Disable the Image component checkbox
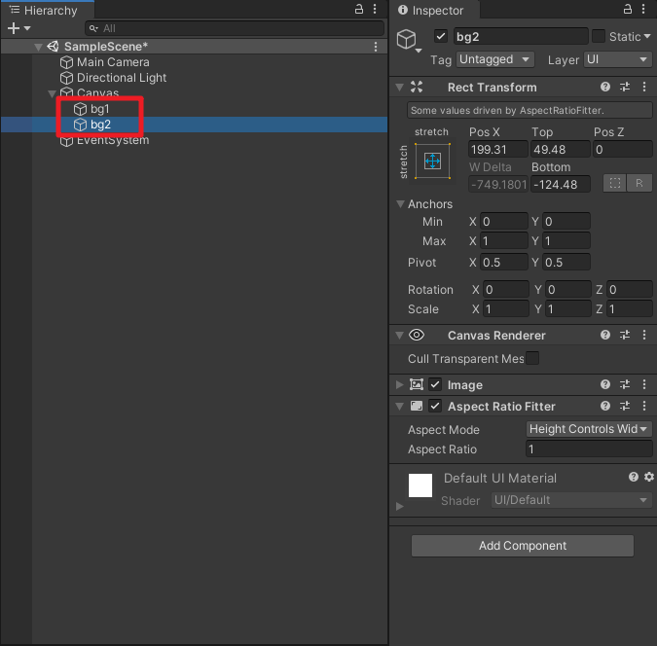 click(435, 384)
